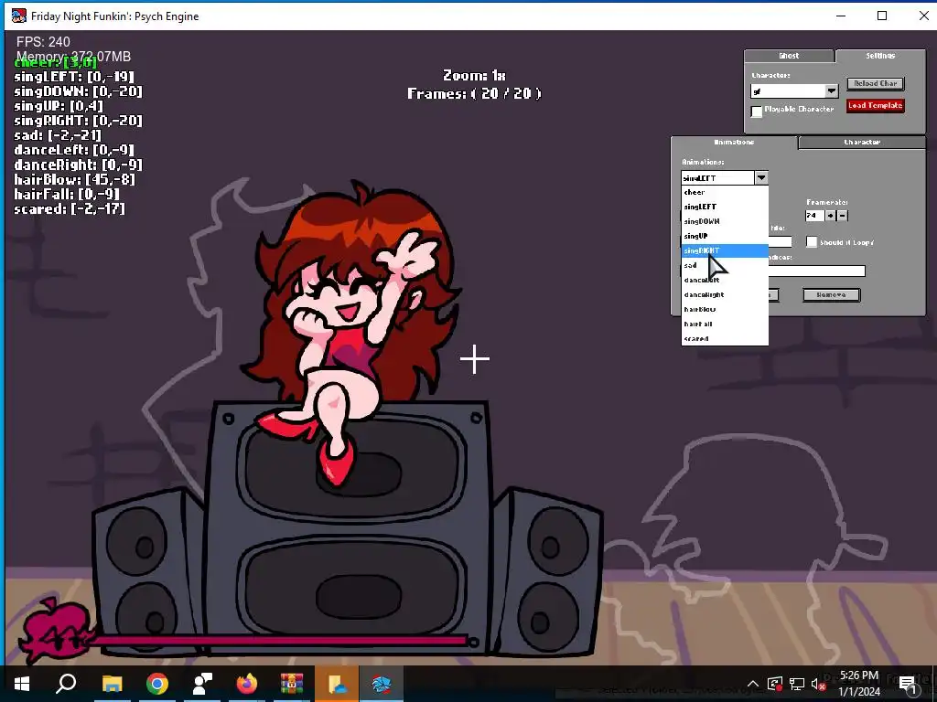Toggle the Playable Character checkbox
This screenshot has width=937, height=702.
[757, 111]
